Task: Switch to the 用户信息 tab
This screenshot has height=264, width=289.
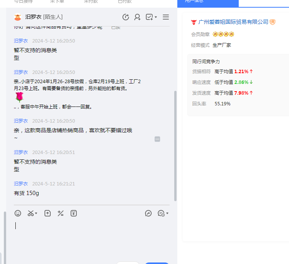Action: point(208,2)
